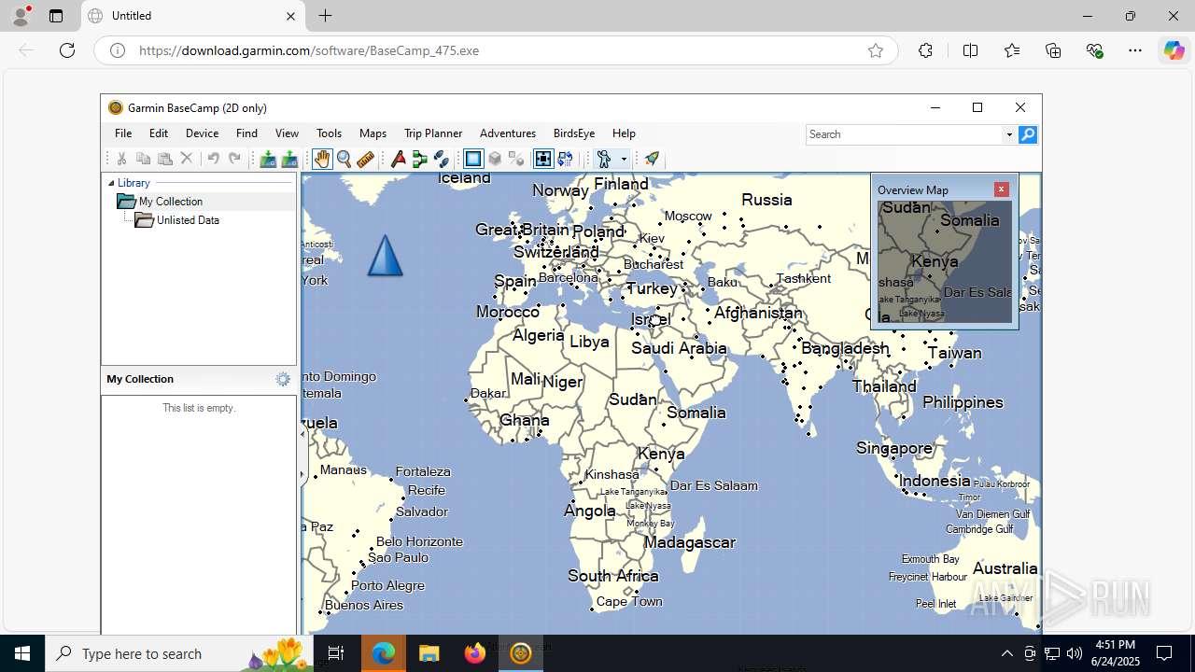Image resolution: width=1195 pixels, height=672 pixels.
Task: Open the activity profile dropdown arrow
Action: click(x=624, y=159)
